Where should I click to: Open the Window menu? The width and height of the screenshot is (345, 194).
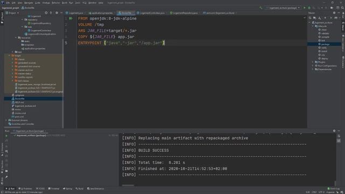[92, 3]
